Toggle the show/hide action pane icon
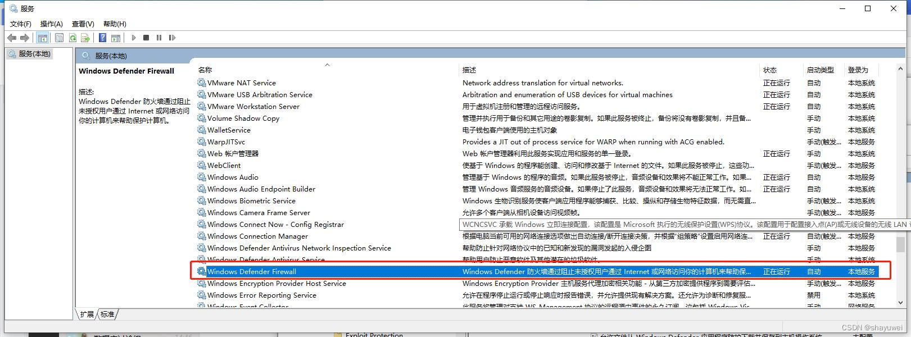The width and height of the screenshot is (911, 337). click(116, 38)
